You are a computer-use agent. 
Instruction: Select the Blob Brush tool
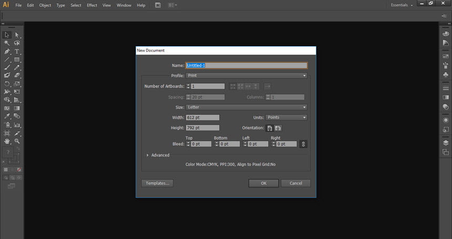pyautogui.click(x=7, y=75)
